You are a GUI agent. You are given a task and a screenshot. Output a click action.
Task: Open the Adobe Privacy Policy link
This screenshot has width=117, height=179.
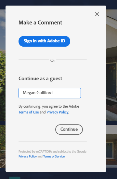[x=57, y=112]
